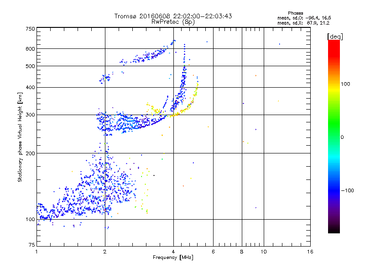Click the x-axis tick label '8'
This screenshot has width=365, height=274.
[x=242, y=252]
